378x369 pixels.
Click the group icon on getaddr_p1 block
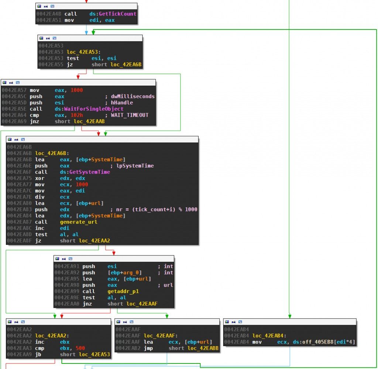[70, 259]
